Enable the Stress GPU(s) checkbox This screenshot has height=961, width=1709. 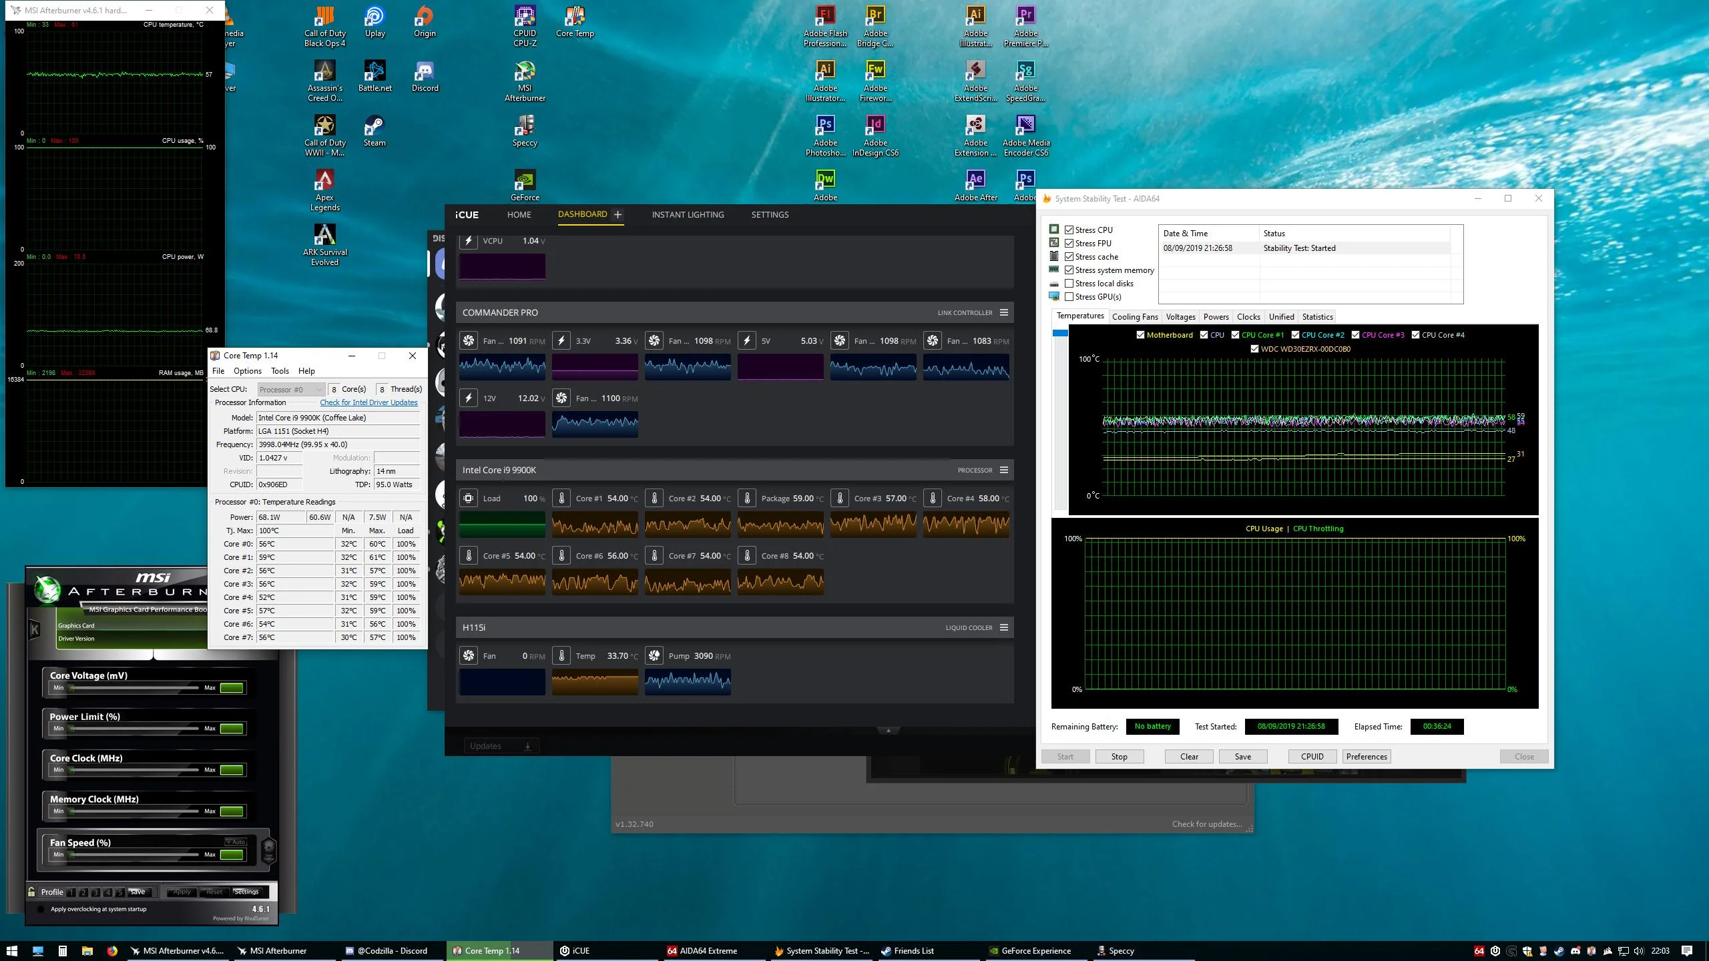[1069, 296]
